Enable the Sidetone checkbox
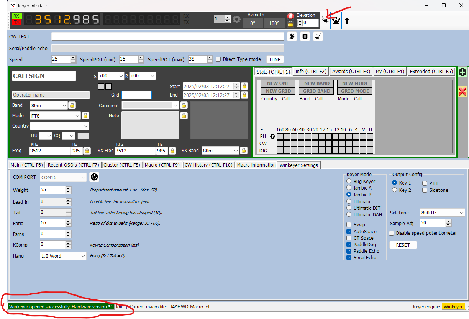 coord(425,190)
